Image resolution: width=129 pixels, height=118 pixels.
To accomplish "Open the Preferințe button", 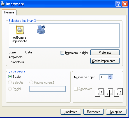I will pos(105,53).
